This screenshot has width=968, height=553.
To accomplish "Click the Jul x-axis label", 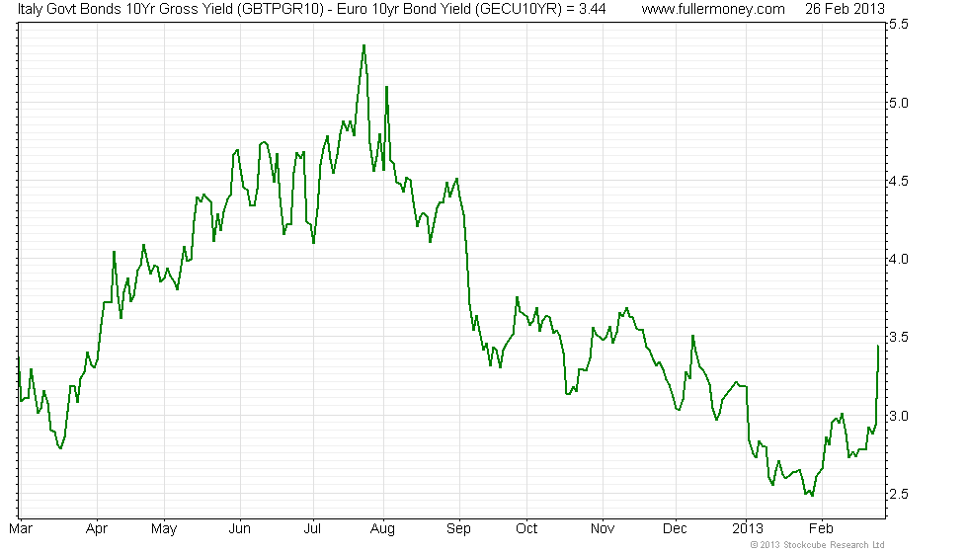I will [x=313, y=529].
